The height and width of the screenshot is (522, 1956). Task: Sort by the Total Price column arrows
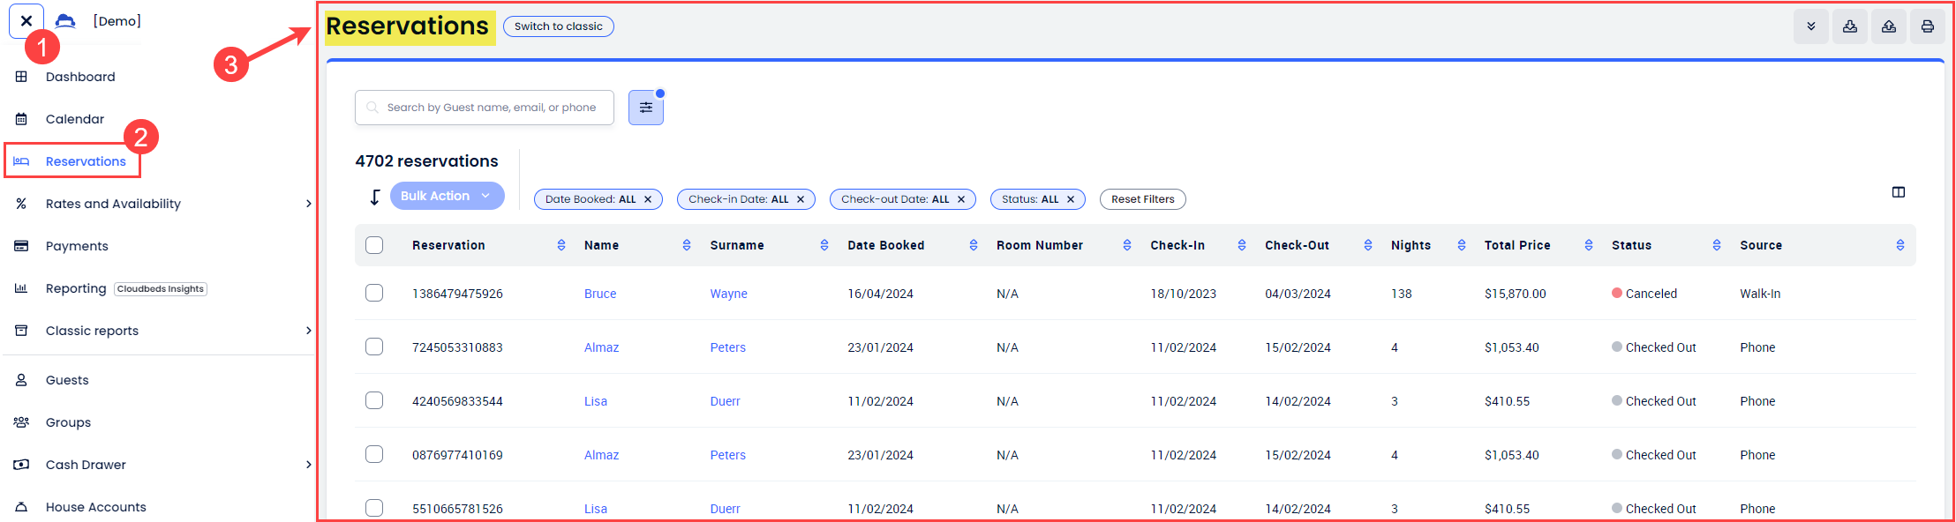click(1588, 245)
